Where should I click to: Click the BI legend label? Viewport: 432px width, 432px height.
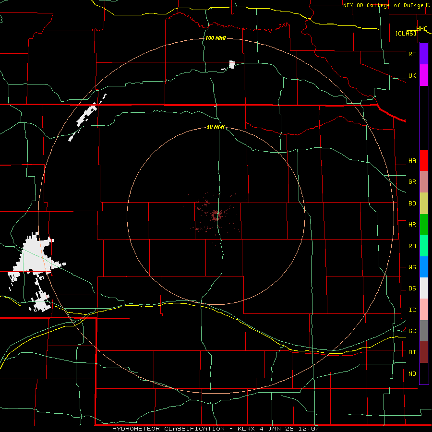(x=412, y=352)
